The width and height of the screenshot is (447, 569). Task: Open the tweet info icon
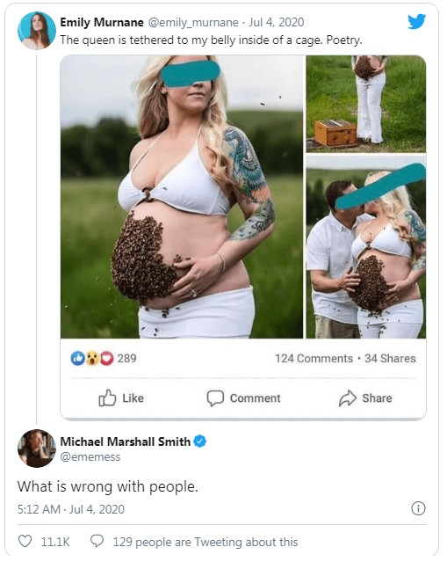418,508
